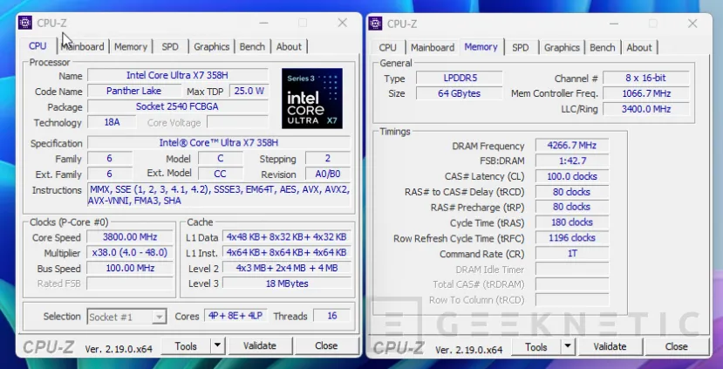Viewport: 723px width, 369px height.
Task: Click Validate in the left CPU-Z window
Action: point(260,345)
